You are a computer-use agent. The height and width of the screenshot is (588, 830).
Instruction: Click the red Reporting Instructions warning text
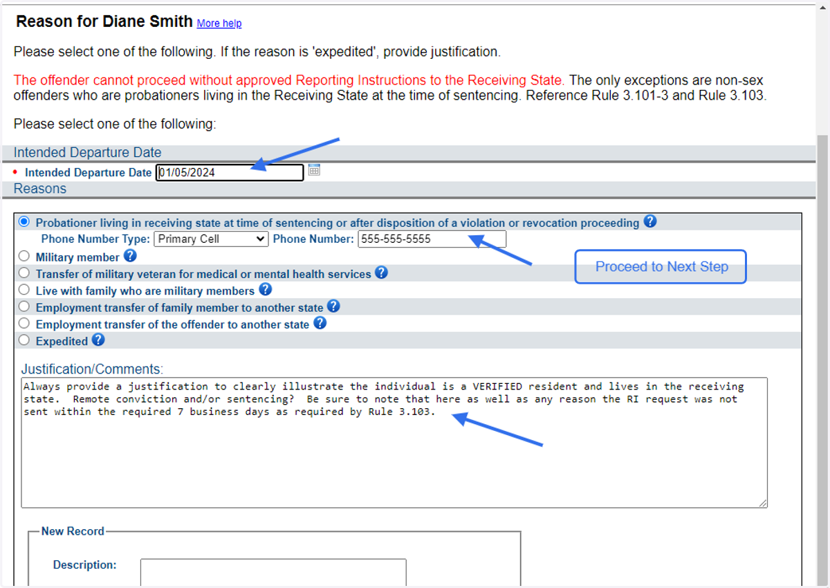(289, 80)
